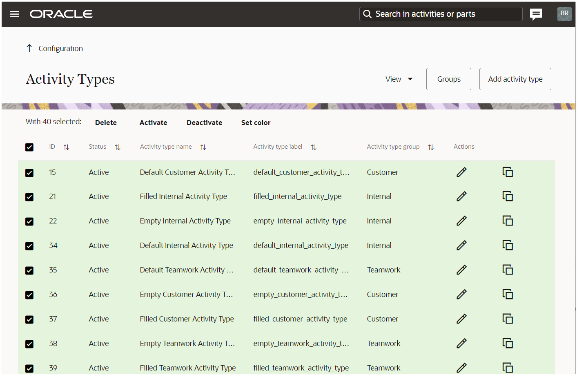Uncheck the select-all header checkbox
577x375 pixels.
[29, 147]
